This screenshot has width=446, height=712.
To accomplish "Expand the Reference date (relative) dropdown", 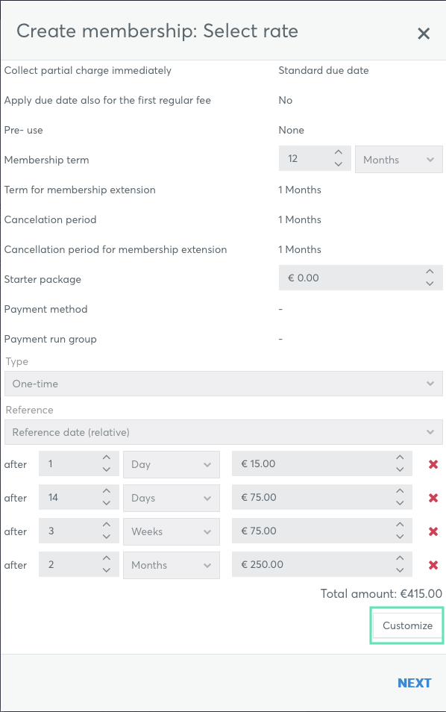I will click(x=224, y=432).
